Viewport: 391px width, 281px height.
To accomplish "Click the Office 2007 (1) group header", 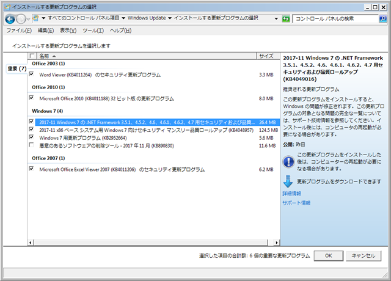I will pos(48,158).
